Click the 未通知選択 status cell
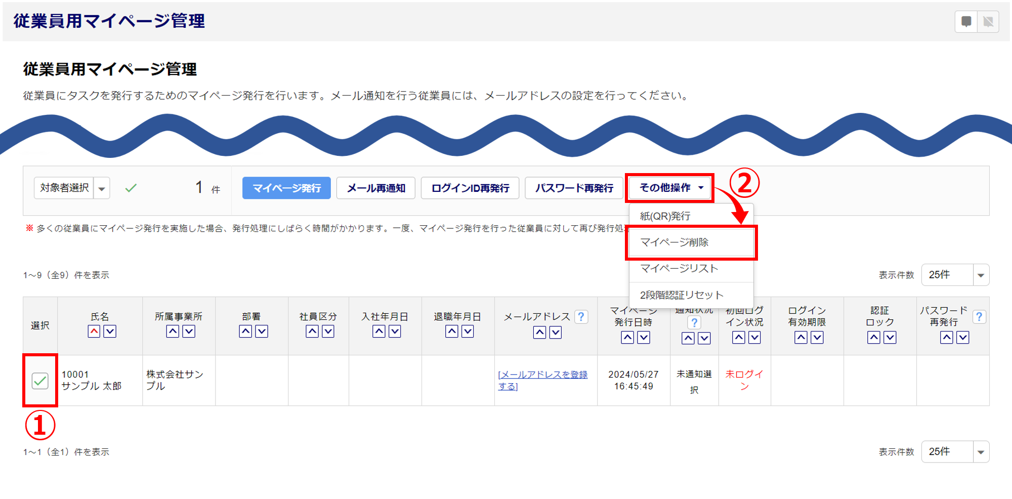1012x499 pixels. coord(694,381)
